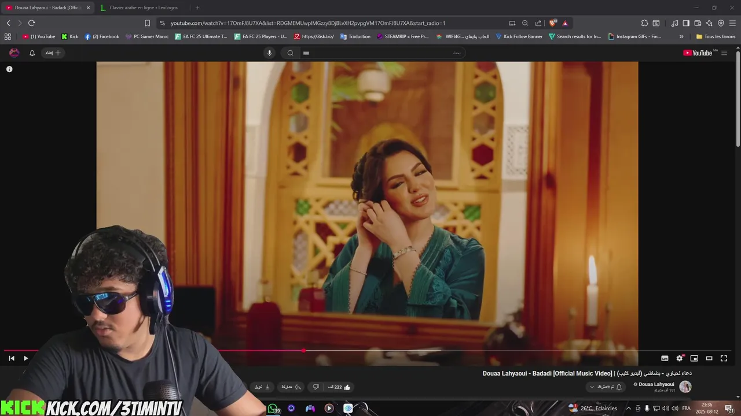Viewport: 741px width, 416px height.
Task: Expand the hidden bookmarks chevron
Action: 681,36
